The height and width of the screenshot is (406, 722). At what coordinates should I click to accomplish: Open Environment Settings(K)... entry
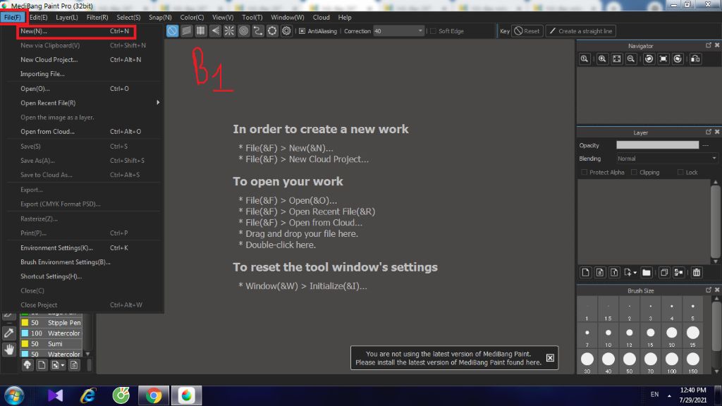(83, 247)
